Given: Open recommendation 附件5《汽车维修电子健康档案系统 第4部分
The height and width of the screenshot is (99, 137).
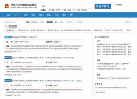Looking at the screenshot, I should [114, 55].
